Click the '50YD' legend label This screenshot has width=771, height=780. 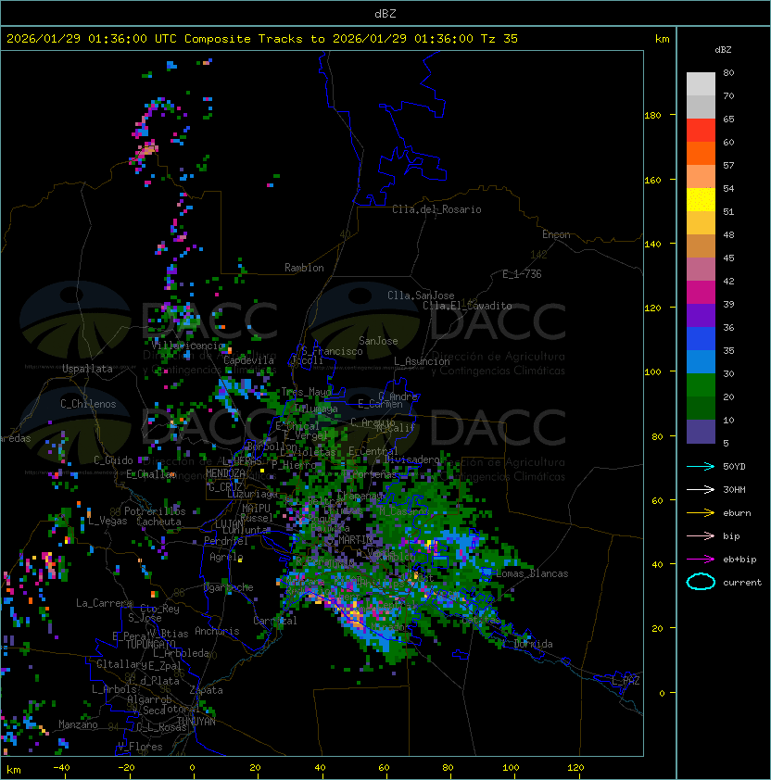734,466
